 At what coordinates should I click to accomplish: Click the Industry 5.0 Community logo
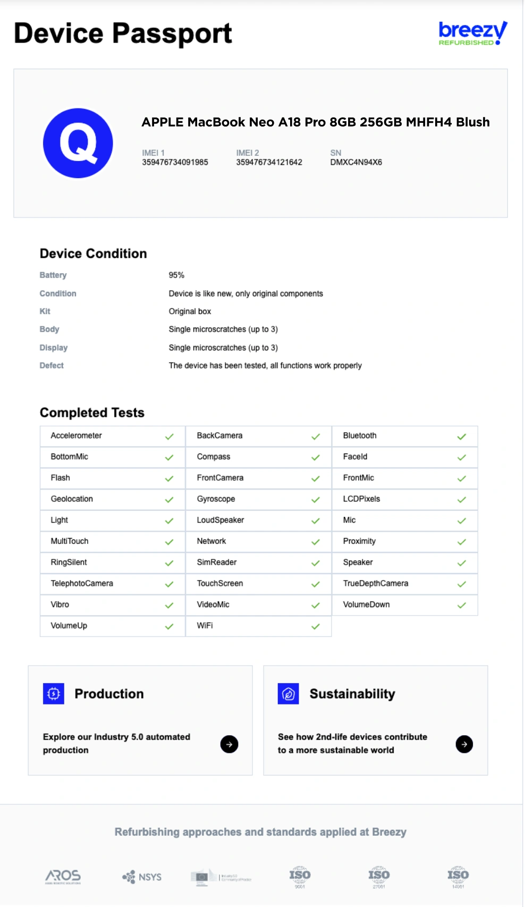coord(221,877)
